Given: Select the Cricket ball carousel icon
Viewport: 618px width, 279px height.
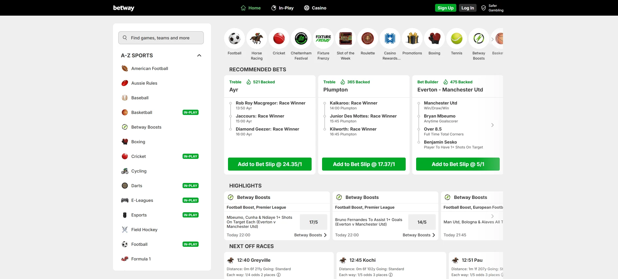Looking at the screenshot, I should point(279,39).
